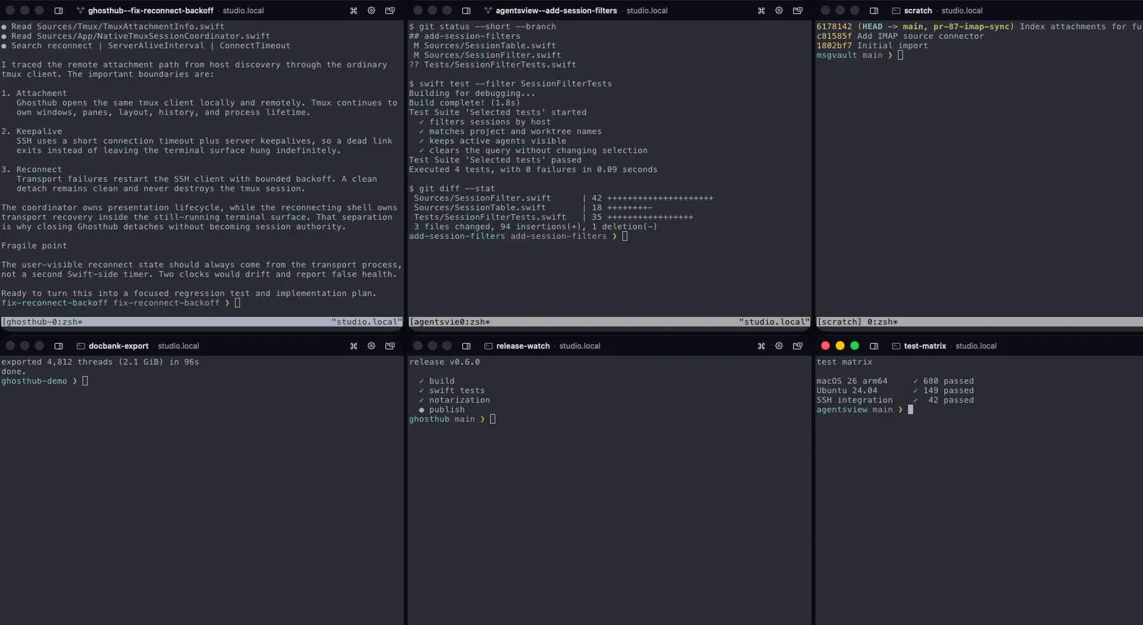Open settings gear in ghosthub--fix-reconnect-backoff window
Viewport: 1143px width, 625px height.
click(x=371, y=10)
